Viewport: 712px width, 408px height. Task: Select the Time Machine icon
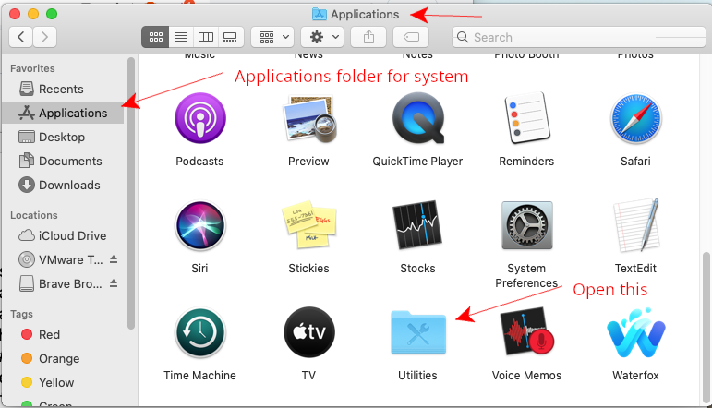(199, 332)
